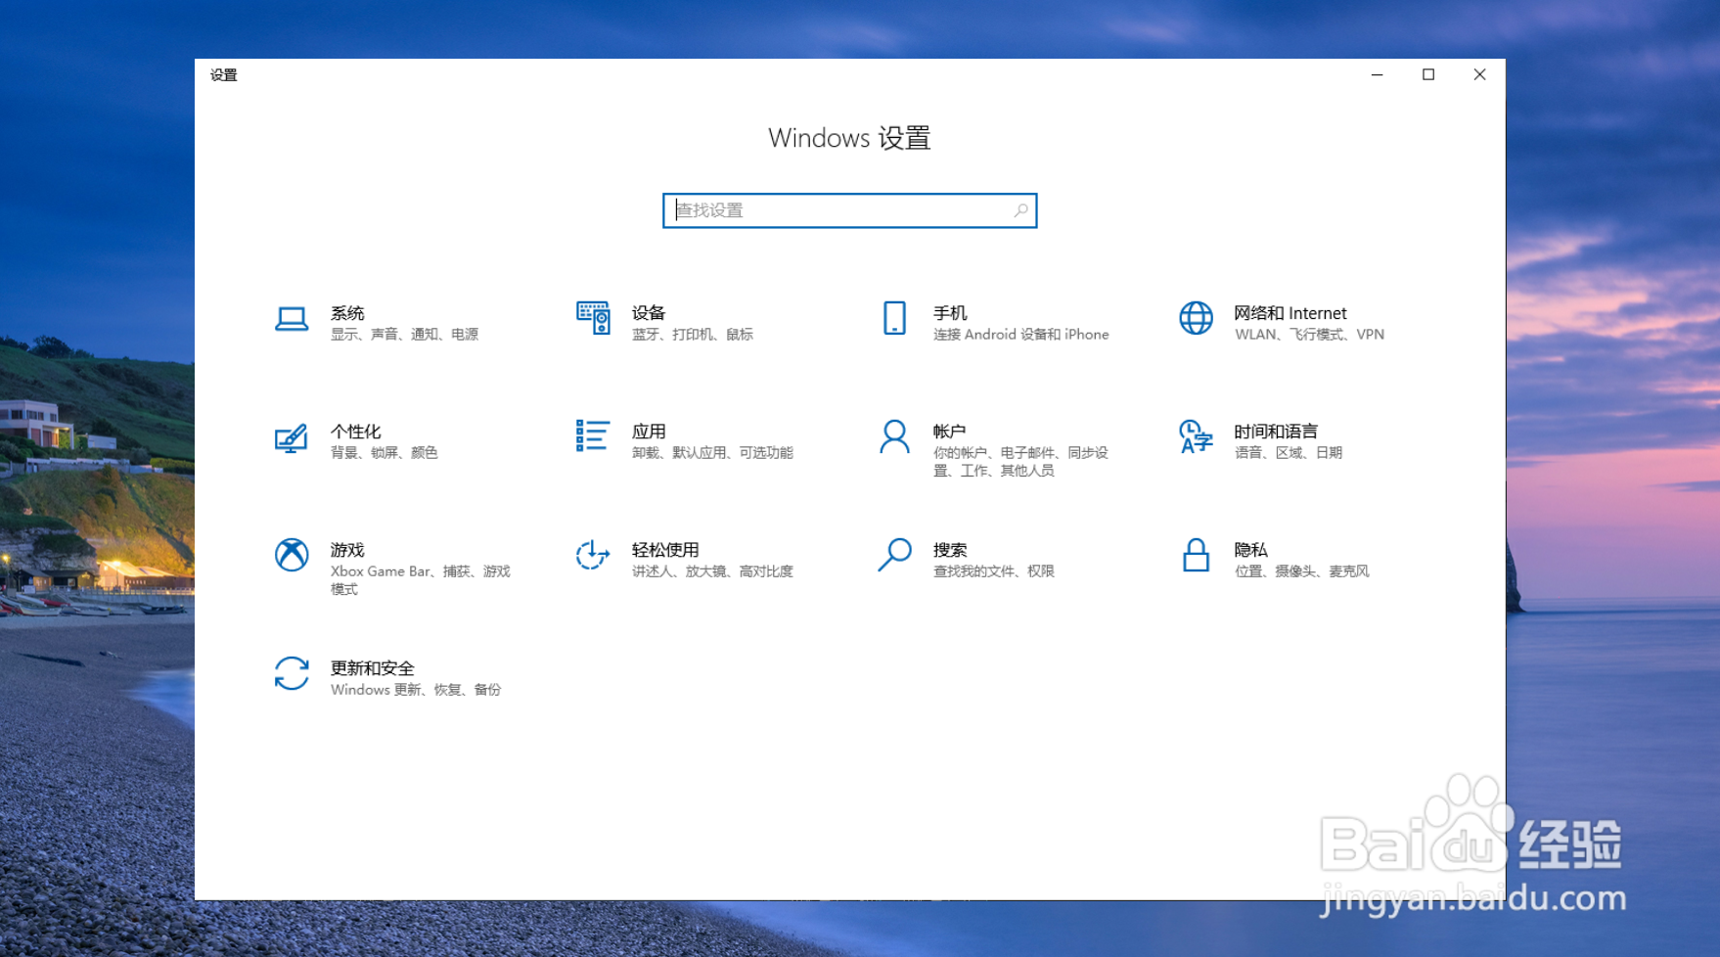Click the 设置 window title bar label
The width and height of the screenshot is (1720, 957).
click(x=223, y=74)
